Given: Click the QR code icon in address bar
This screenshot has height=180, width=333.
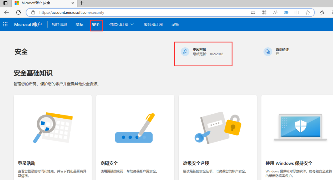Looking at the screenshot, I should pyautogui.click(x=264, y=13).
